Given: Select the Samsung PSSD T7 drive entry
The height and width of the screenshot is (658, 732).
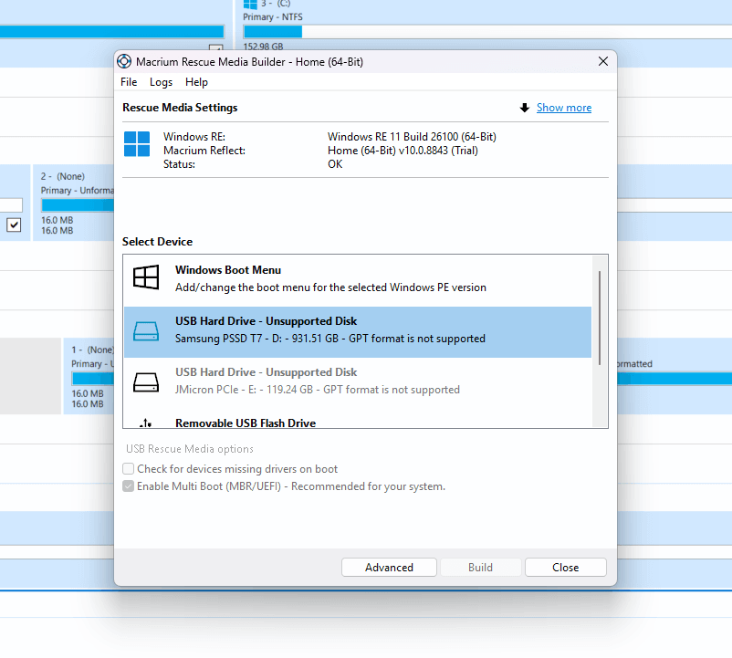Looking at the screenshot, I should tap(358, 332).
